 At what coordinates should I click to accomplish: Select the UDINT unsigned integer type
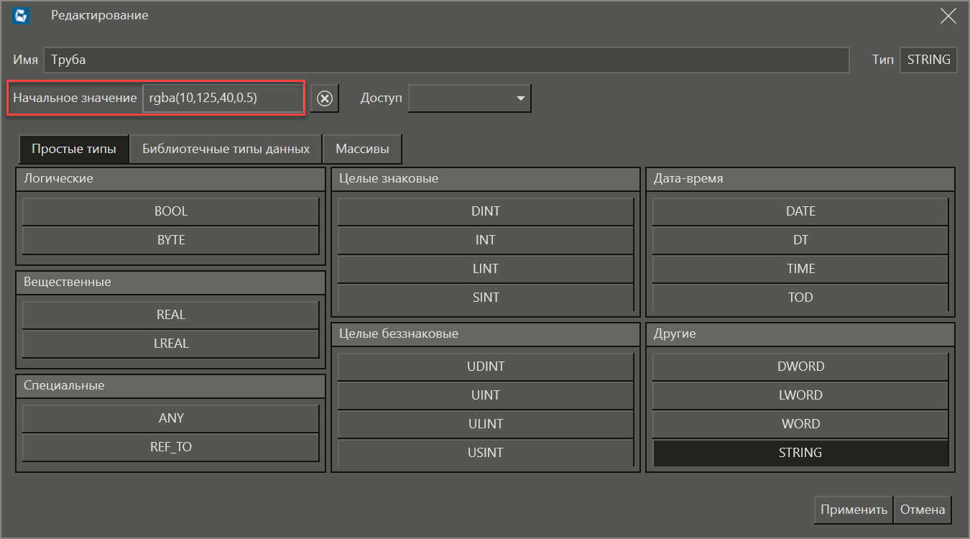pos(486,367)
